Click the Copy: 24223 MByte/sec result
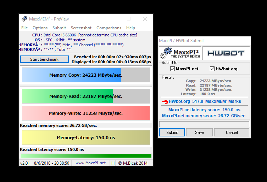Image resolution: width=267 pixels, height=182 pixels. pos(209,81)
